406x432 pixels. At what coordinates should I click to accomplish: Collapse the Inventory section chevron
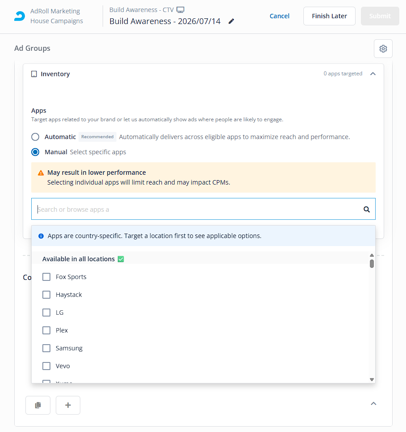[x=373, y=74]
